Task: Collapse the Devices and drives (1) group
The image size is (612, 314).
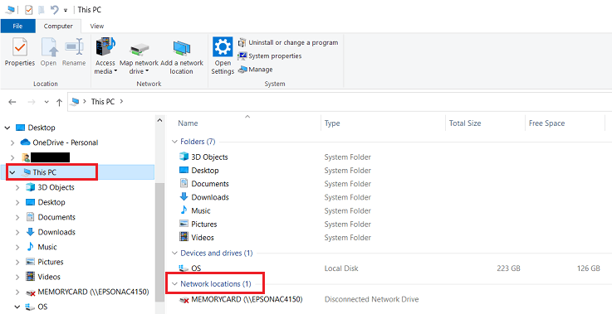Action: 174,254
